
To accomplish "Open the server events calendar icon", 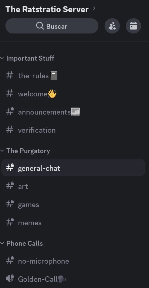I will 133,26.
